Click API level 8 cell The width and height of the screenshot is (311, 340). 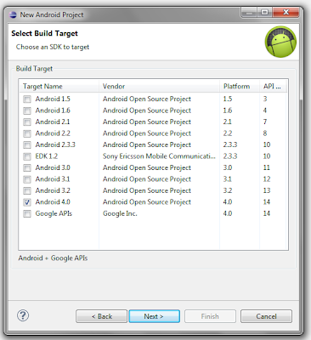(265, 133)
